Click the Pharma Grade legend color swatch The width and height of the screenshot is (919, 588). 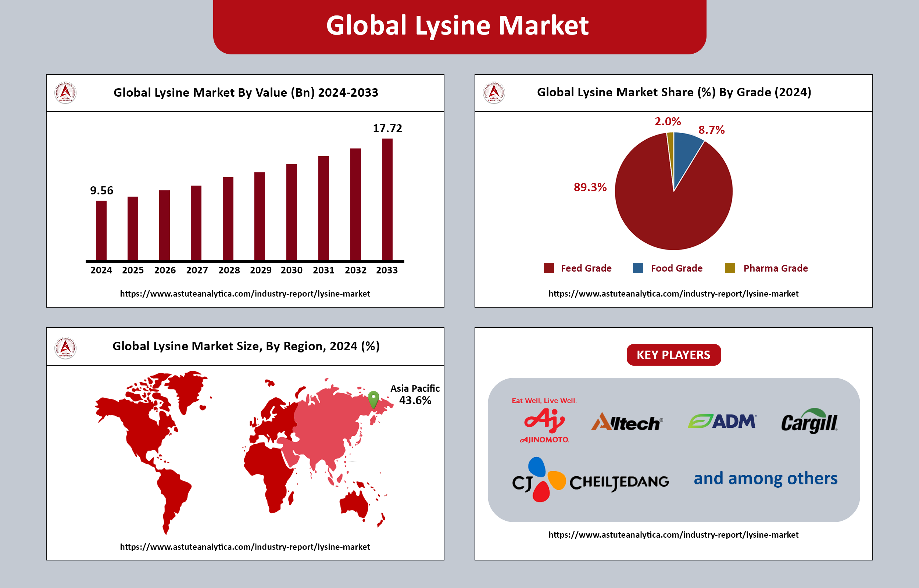730,268
